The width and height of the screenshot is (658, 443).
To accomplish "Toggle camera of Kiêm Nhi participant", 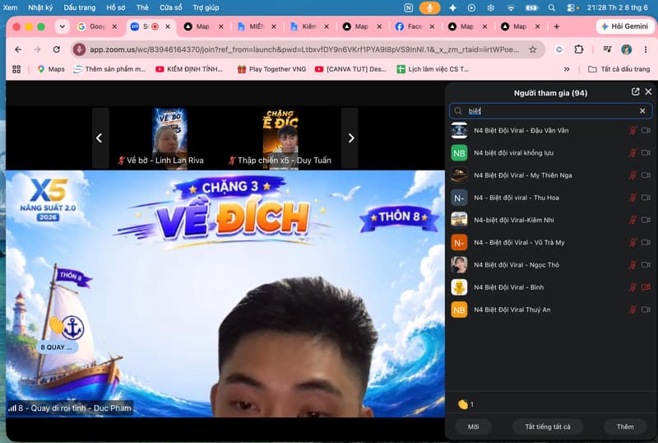I will 646,220.
